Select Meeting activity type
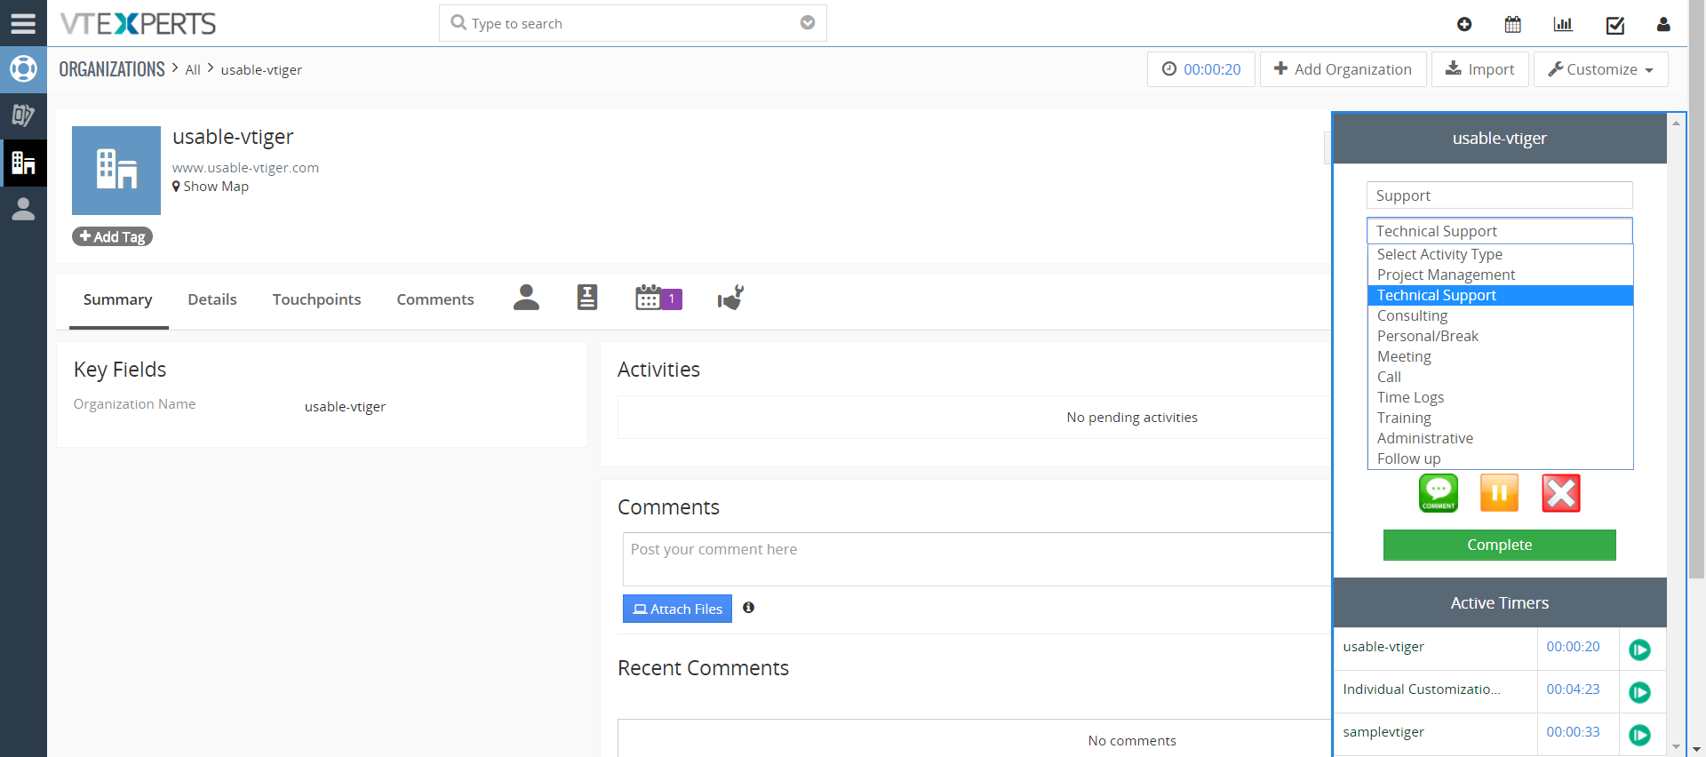The height and width of the screenshot is (757, 1706). (x=1500, y=356)
